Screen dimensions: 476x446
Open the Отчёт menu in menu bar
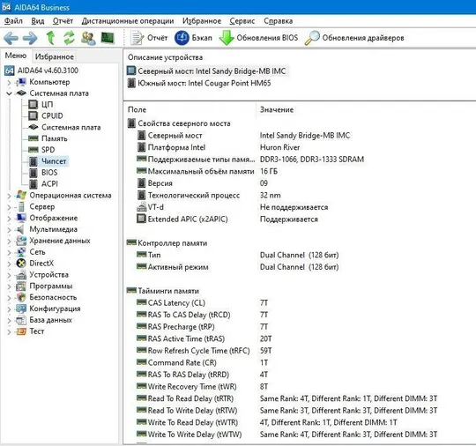[x=63, y=21]
